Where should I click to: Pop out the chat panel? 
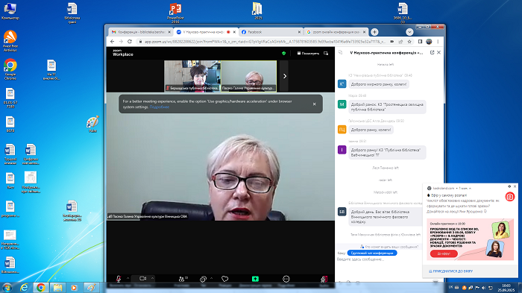pos(432,53)
